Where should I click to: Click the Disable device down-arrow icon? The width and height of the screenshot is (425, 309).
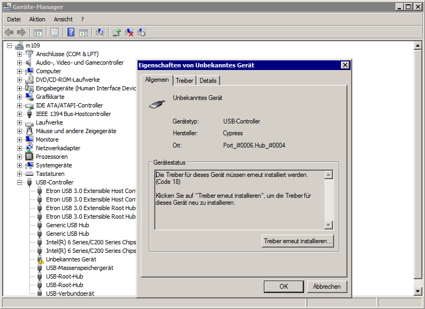pos(141,33)
